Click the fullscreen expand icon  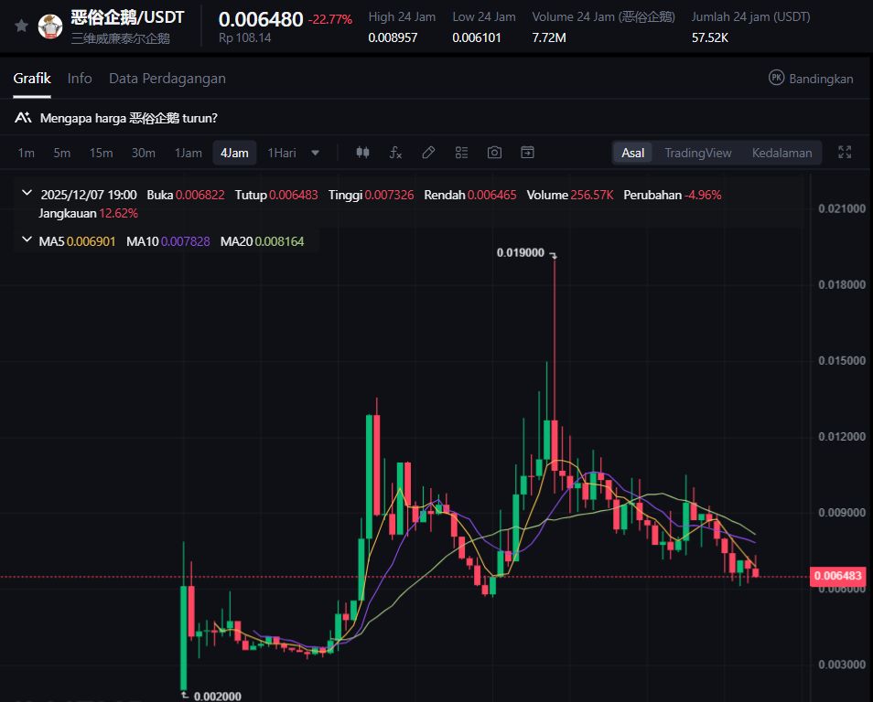(845, 153)
